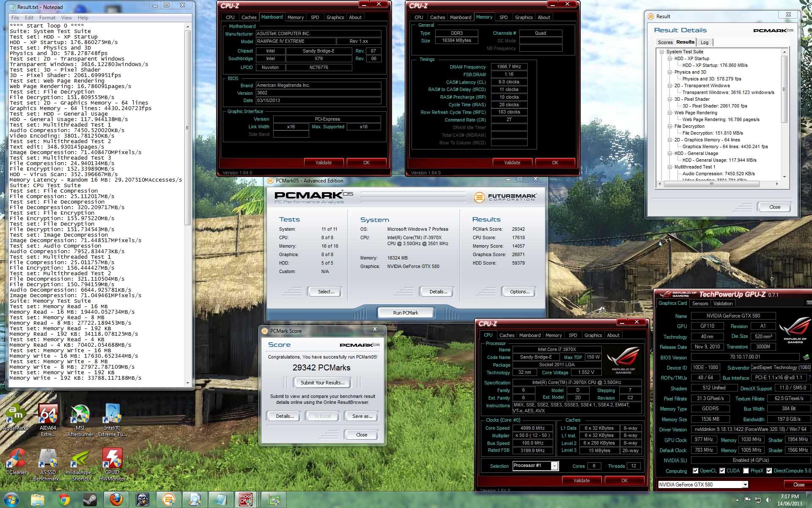
Task: Open the Graphics tab in Memory CPU-Z window
Action: [x=524, y=17]
